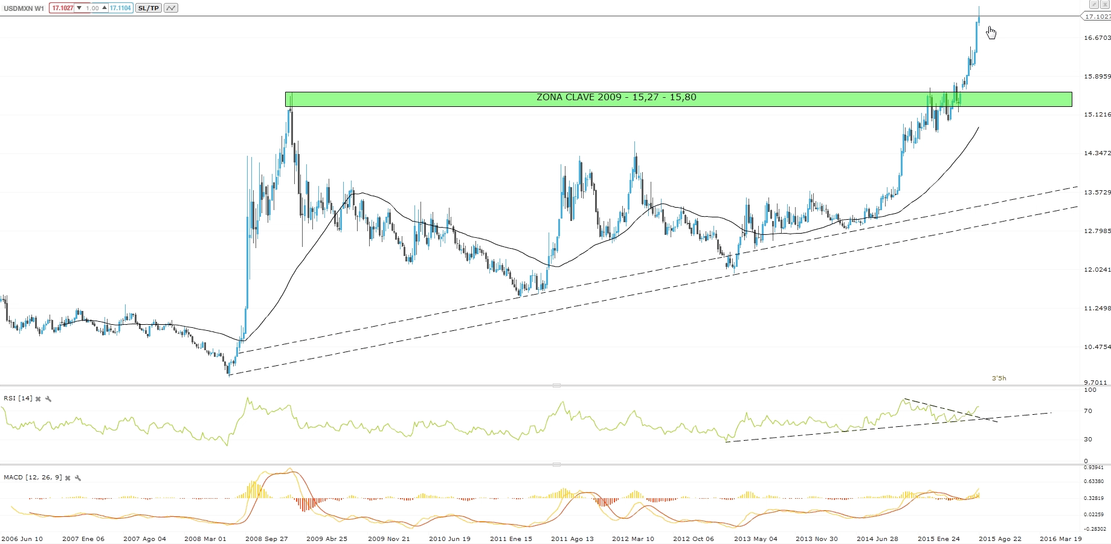Click the 2010 Jun 19 date label
This screenshot has height=544, width=1111.
pos(450,539)
